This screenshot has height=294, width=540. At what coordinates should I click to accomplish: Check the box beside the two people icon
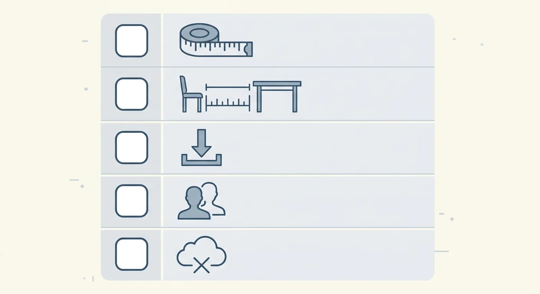click(132, 201)
